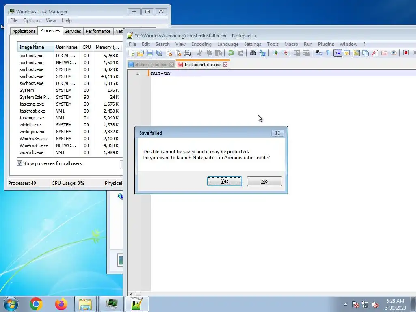Screen dimensions: 416x312
Task: Select the wuauclt.exe process row
Action: 69,152
